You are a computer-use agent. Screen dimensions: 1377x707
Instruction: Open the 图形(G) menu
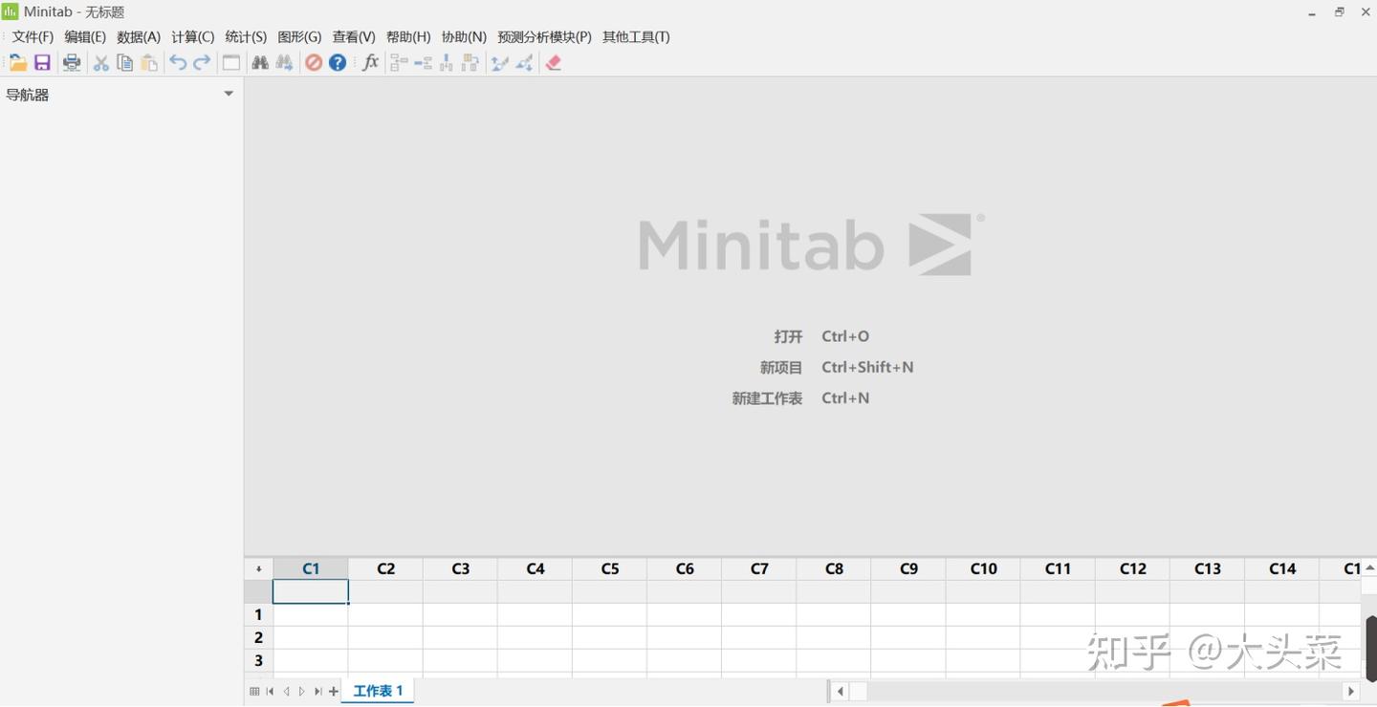(298, 36)
